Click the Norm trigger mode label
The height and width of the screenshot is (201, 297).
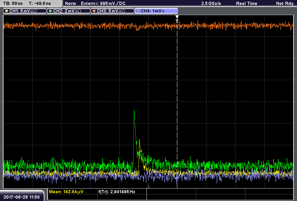(x=70, y=3)
